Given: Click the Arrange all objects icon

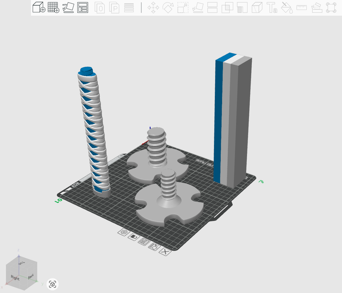Looking at the screenshot, I should pos(83,8).
